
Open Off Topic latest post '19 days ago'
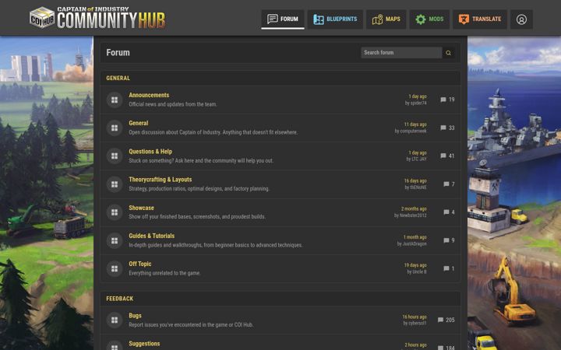(x=415, y=265)
